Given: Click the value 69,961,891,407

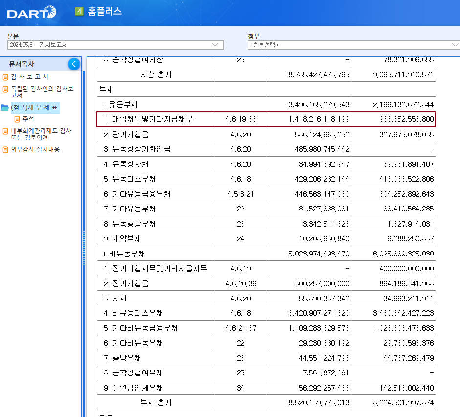Looking at the screenshot, I should (408, 164).
